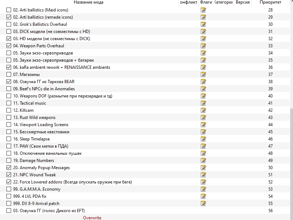Click notes flag for Grok's Ballistics Overhaul
Screen dimensions: 293x220
pos(203,24)
